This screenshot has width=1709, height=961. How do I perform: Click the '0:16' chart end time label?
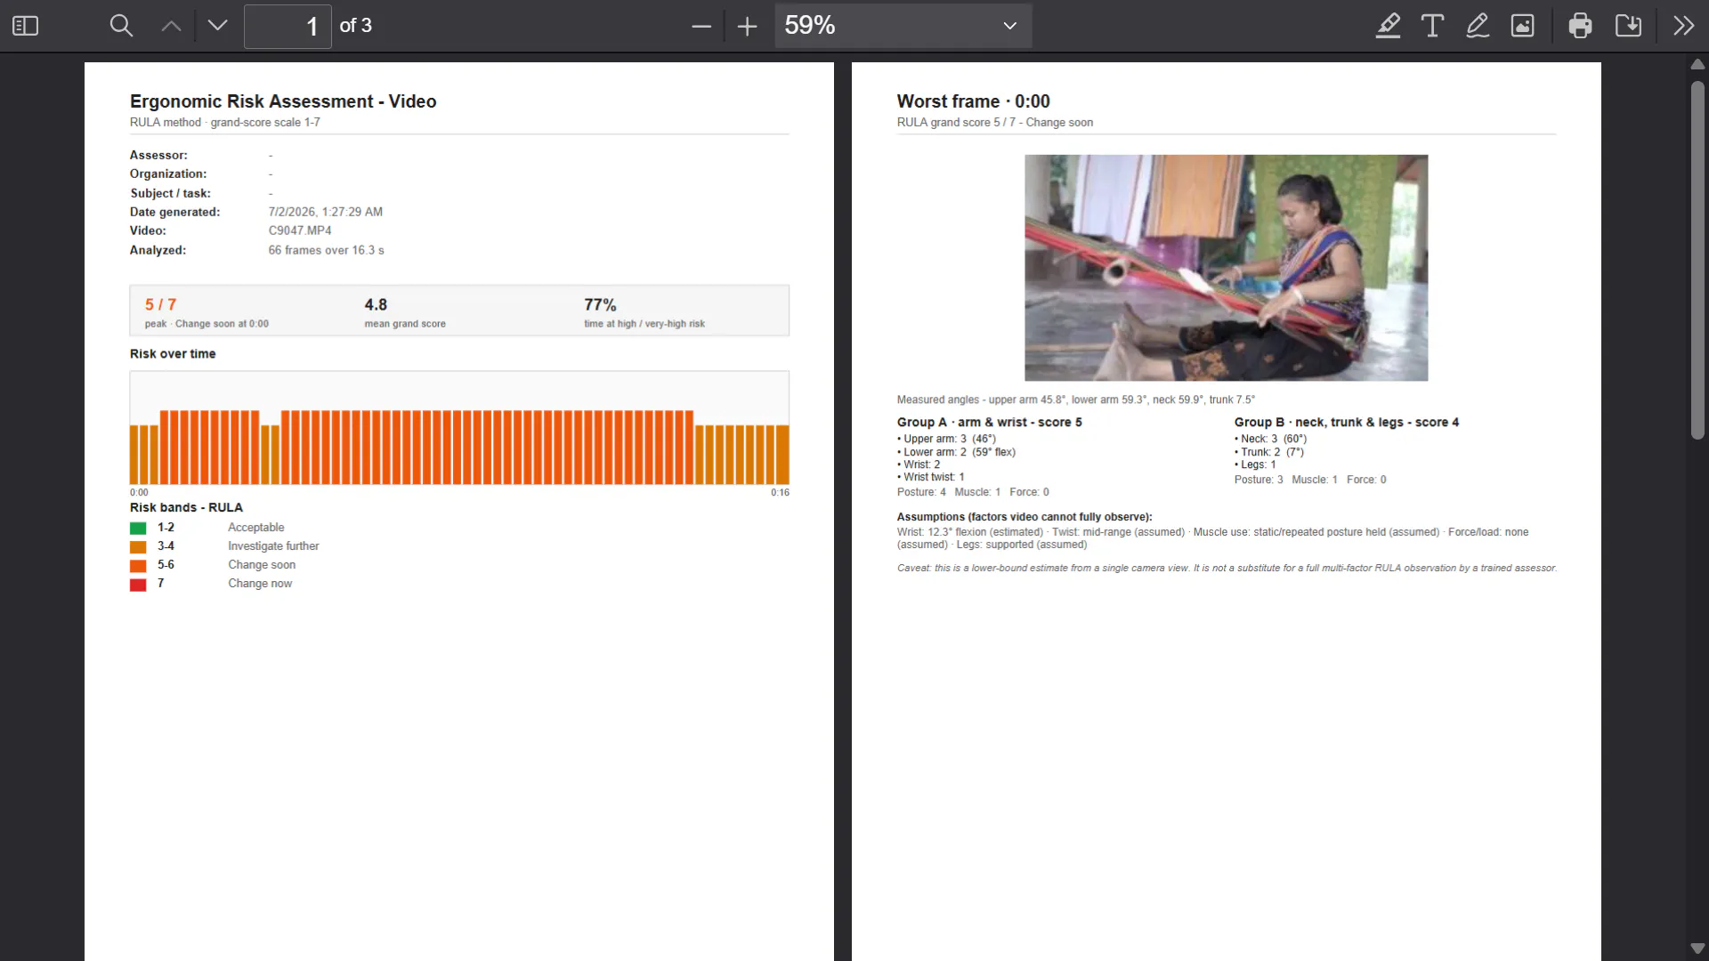(780, 492)
